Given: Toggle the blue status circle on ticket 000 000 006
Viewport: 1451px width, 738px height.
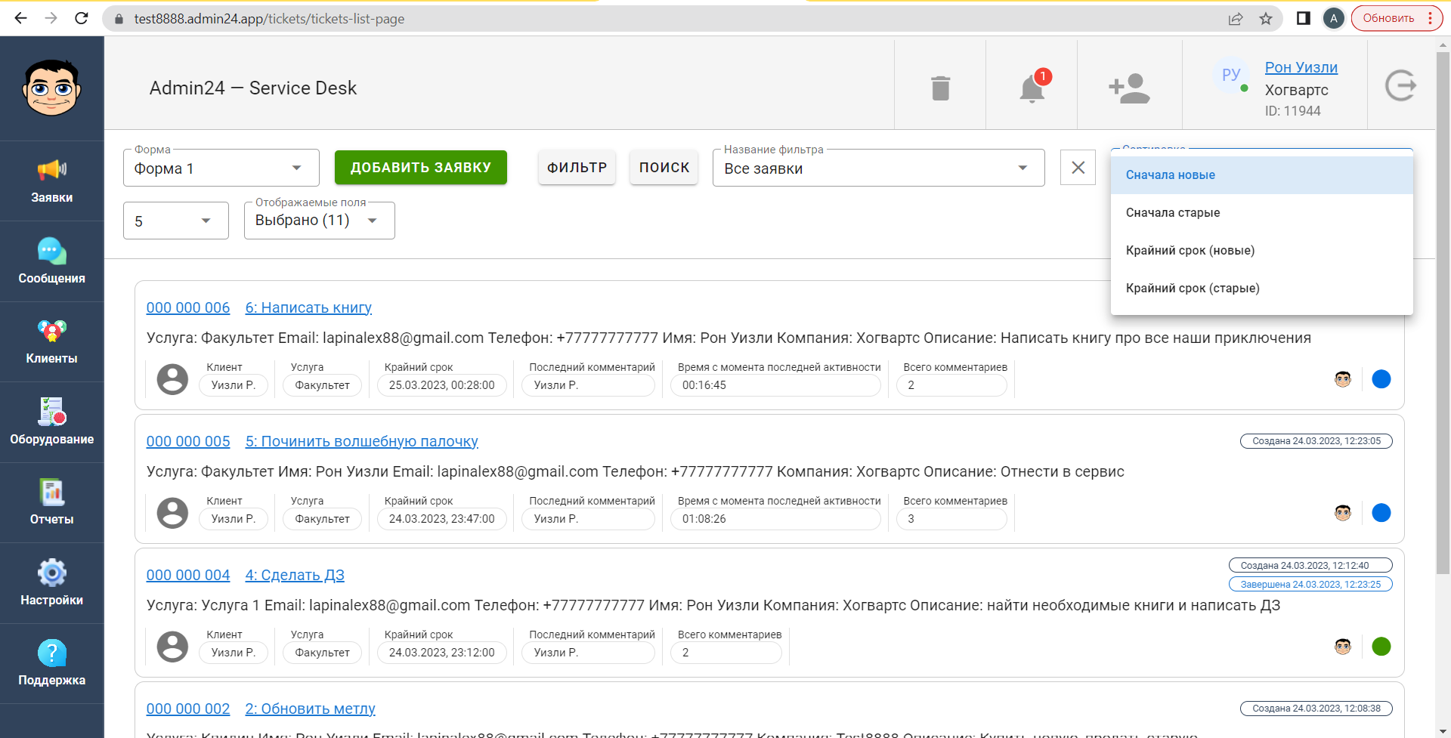Looking at the screenshot, I should pos(1381,379).
